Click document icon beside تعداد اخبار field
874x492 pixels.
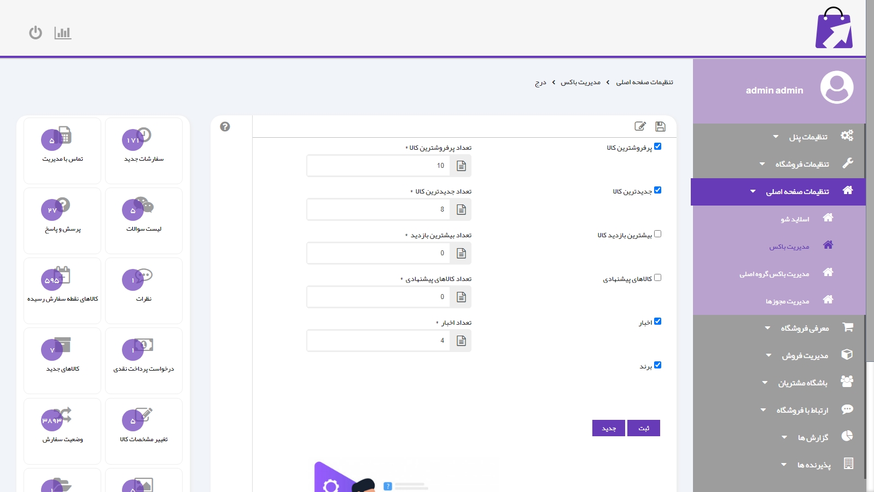(x=461, y=341)
